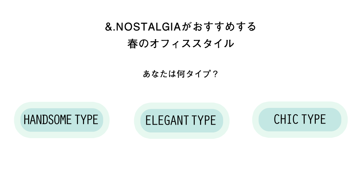Click the &.NOSTALGIA heading line
This screenshot has height=183, width=356.
click(180, 27)
